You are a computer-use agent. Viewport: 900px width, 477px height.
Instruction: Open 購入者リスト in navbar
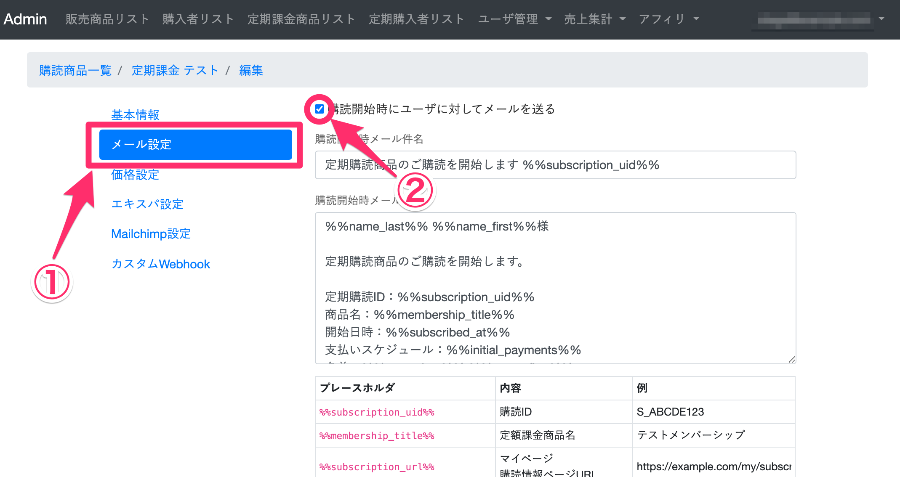point(198,19)
